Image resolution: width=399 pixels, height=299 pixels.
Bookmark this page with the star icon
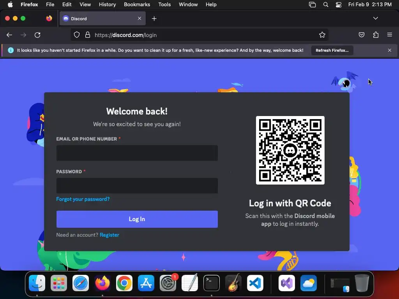point(322,35)
